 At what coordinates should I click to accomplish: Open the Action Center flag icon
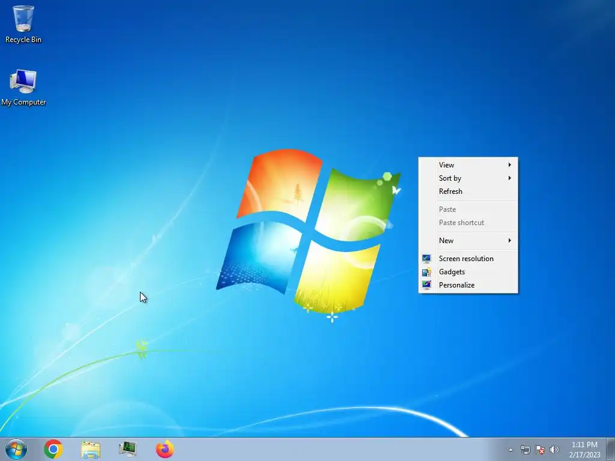tap(540, 450)
